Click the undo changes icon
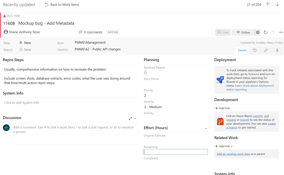284x175 pixels. (273, 32)
